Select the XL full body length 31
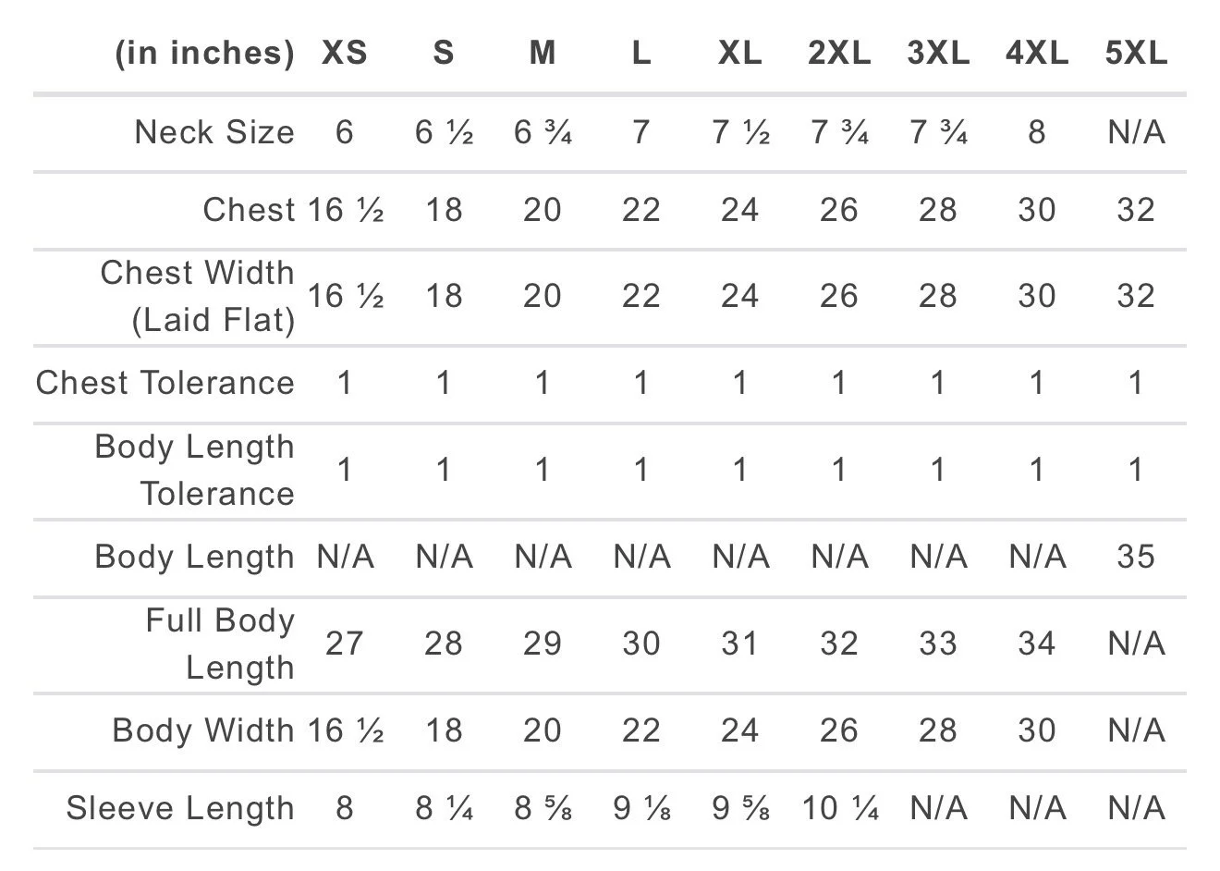1220x871 pixels. coord(739,644)
